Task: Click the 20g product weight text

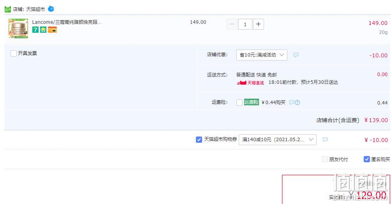Action: pos(383,32)
